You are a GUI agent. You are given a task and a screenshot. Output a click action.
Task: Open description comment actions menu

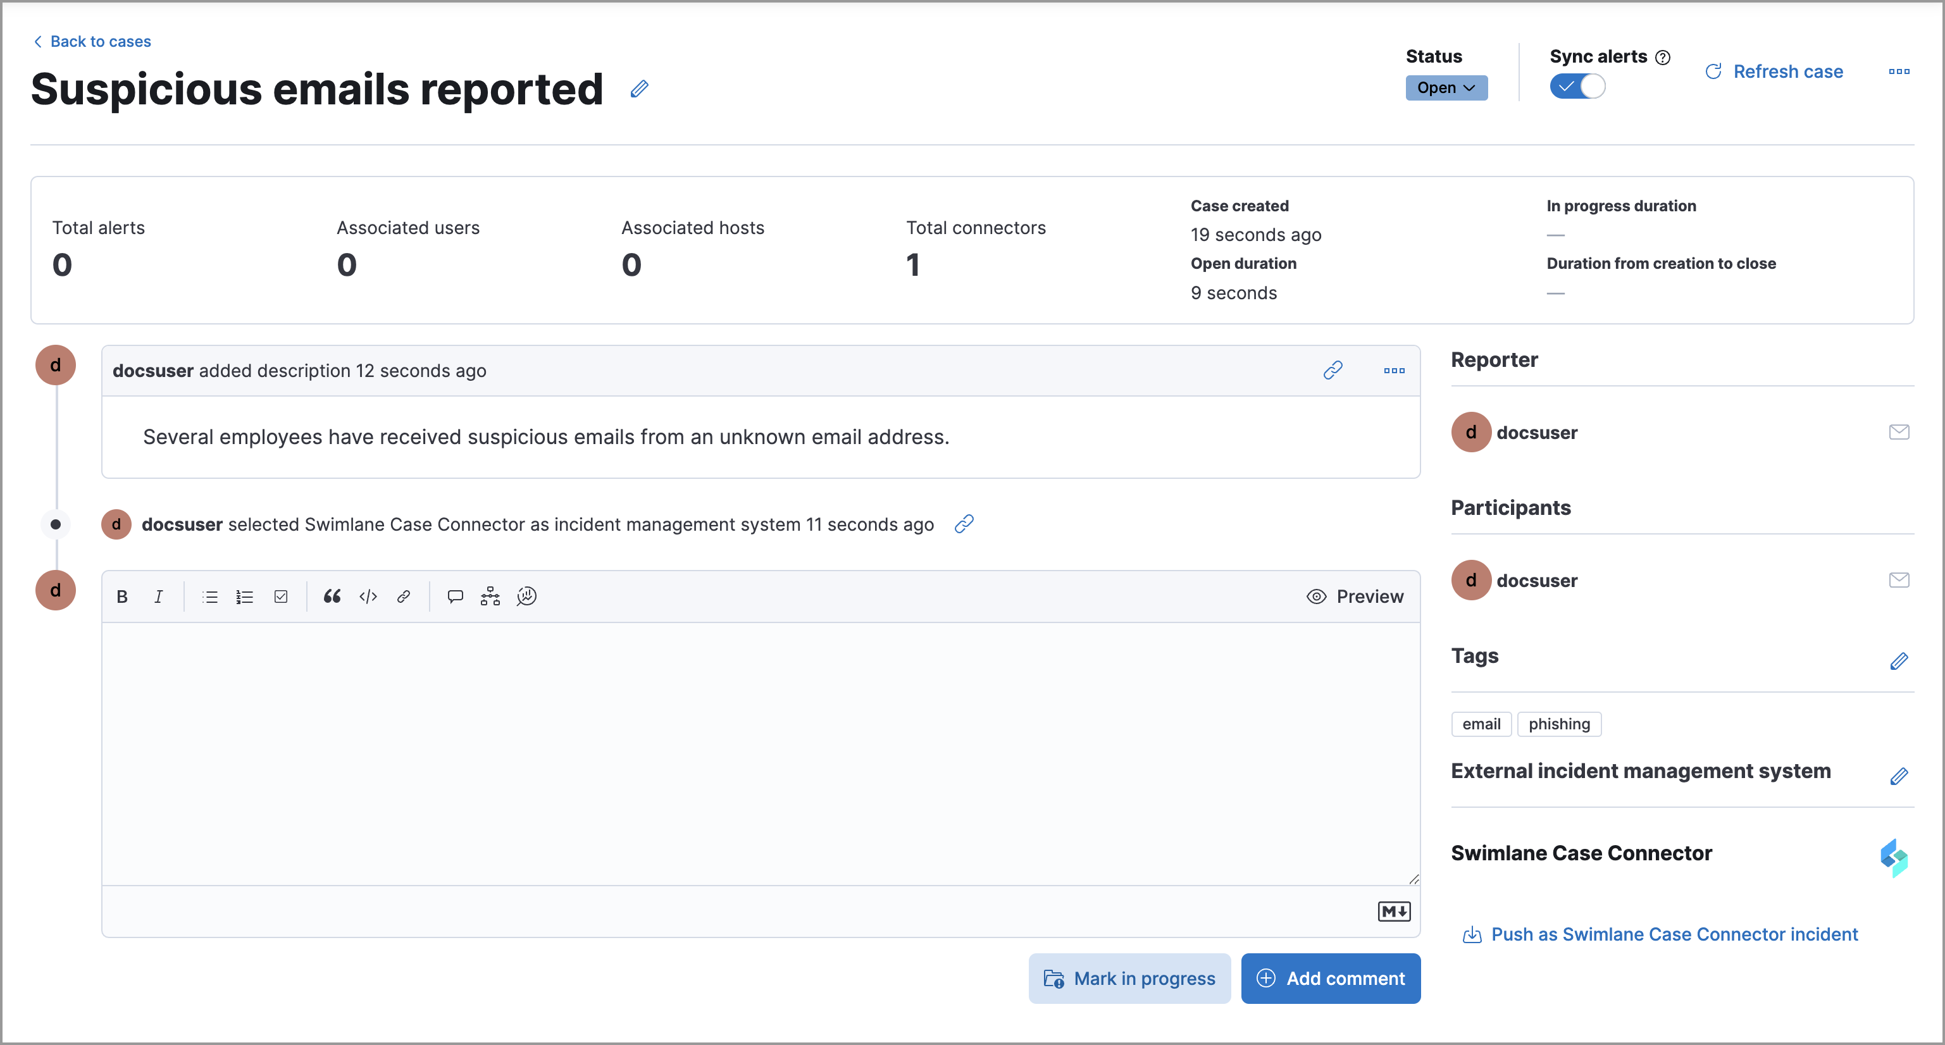pos(1394,370)
